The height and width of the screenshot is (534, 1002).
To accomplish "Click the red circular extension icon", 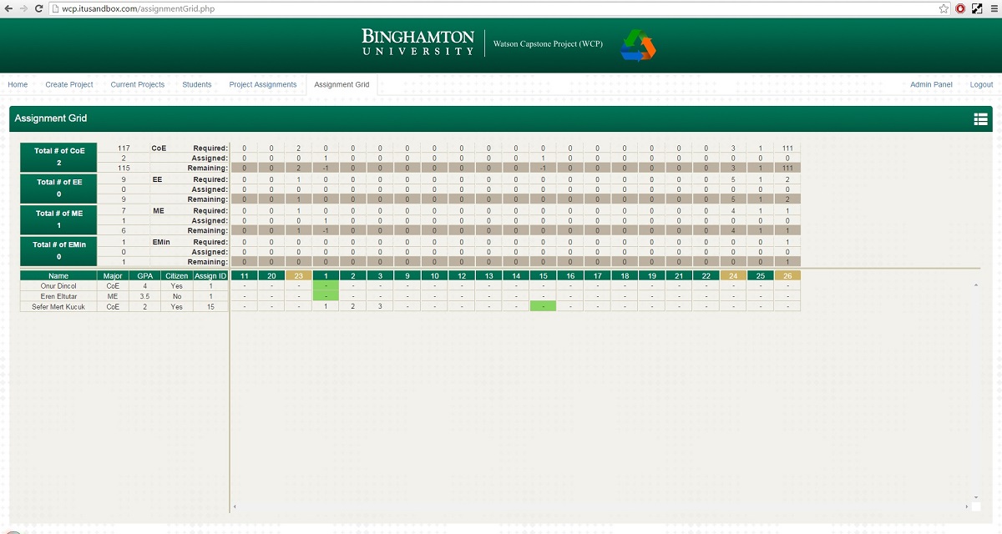I will pos(960,8).
